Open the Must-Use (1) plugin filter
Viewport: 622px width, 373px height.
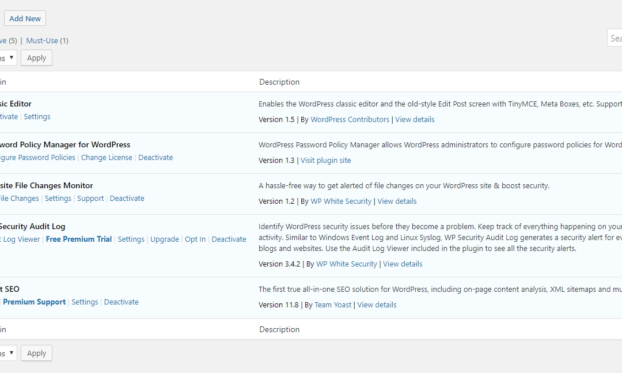click(x=47, y=40)
